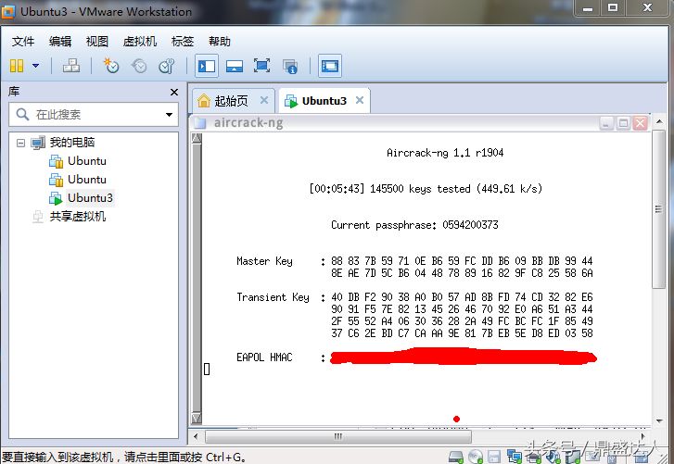
Task: Click the VM view vertical scrollbar down arrow
Action: [659, 421]
